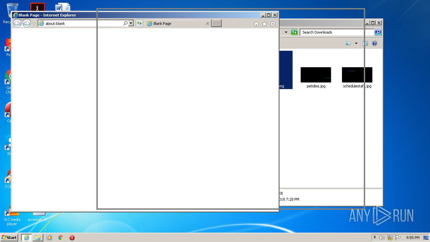Open Favorites star in Internet Explorer
Screen dimensions: 430x242
pyautogui.click(x=264, y=24)
